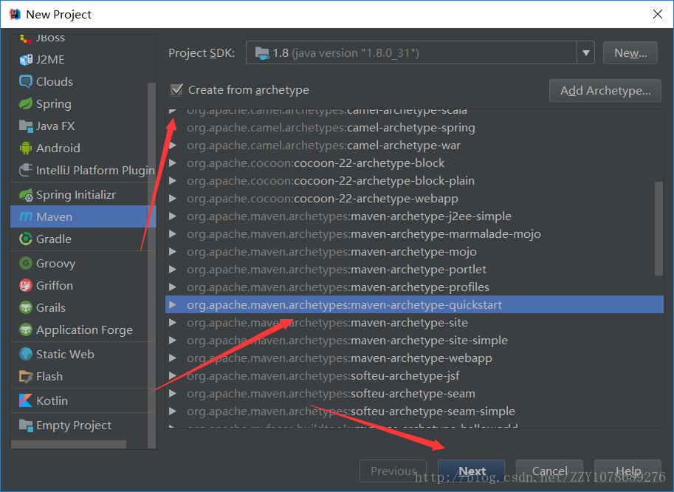Choose Kotlin project type label

52,400
